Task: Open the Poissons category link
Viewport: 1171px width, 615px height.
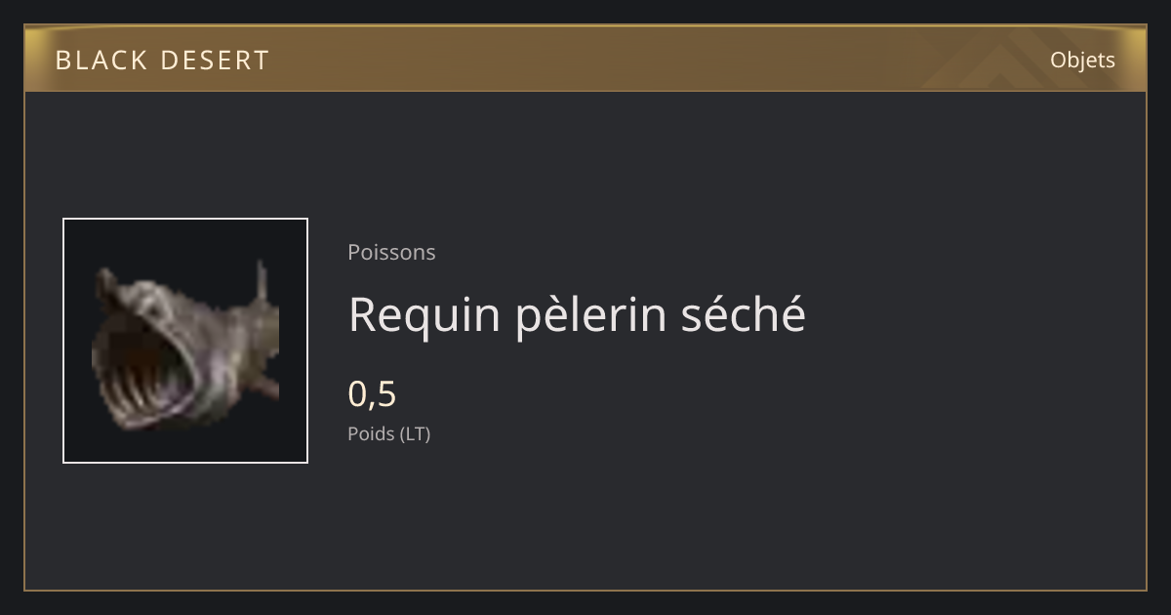Action: coord(391,252)
